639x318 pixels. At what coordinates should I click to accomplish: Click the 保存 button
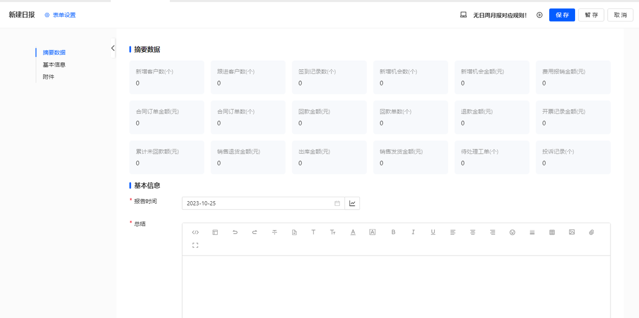[x=562, y=15]
